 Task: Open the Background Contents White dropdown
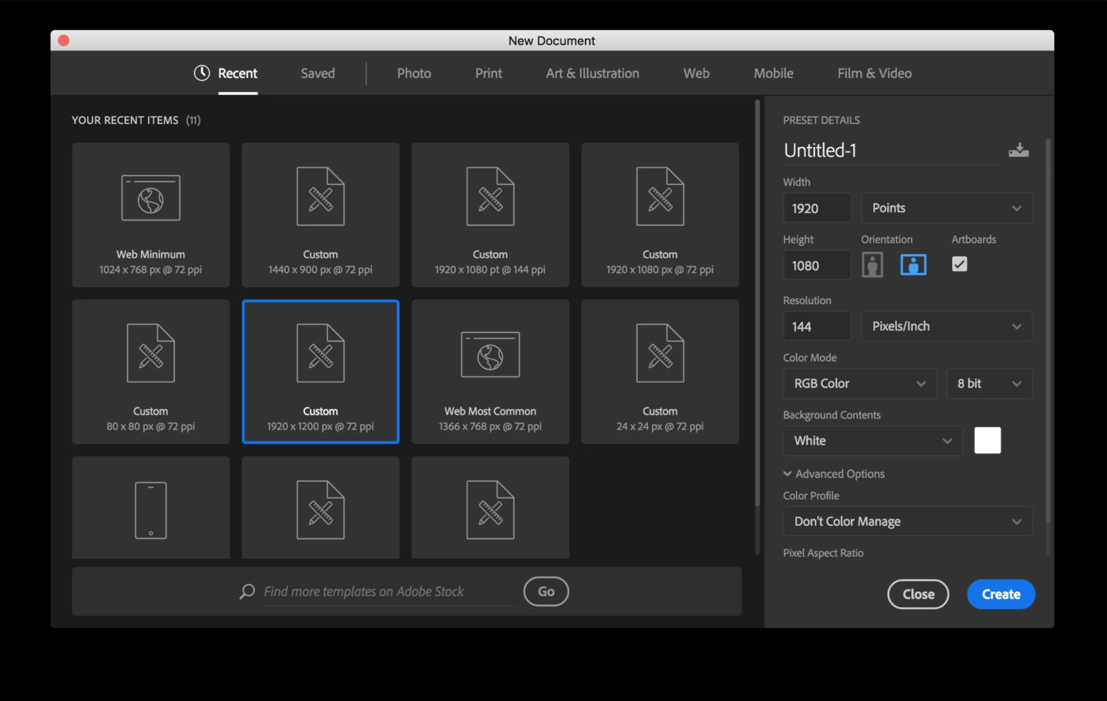click(873, 440)
